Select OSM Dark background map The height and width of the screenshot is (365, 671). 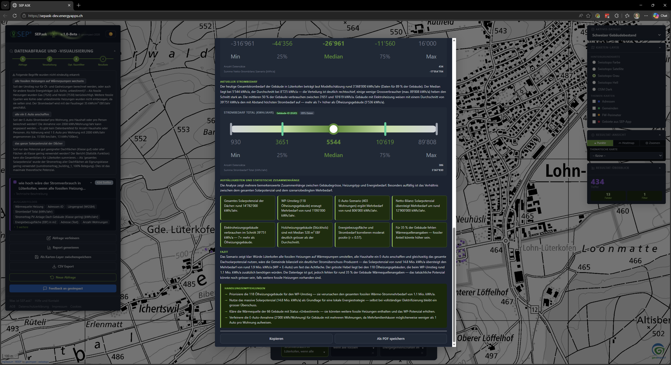(x=594, y=89)
